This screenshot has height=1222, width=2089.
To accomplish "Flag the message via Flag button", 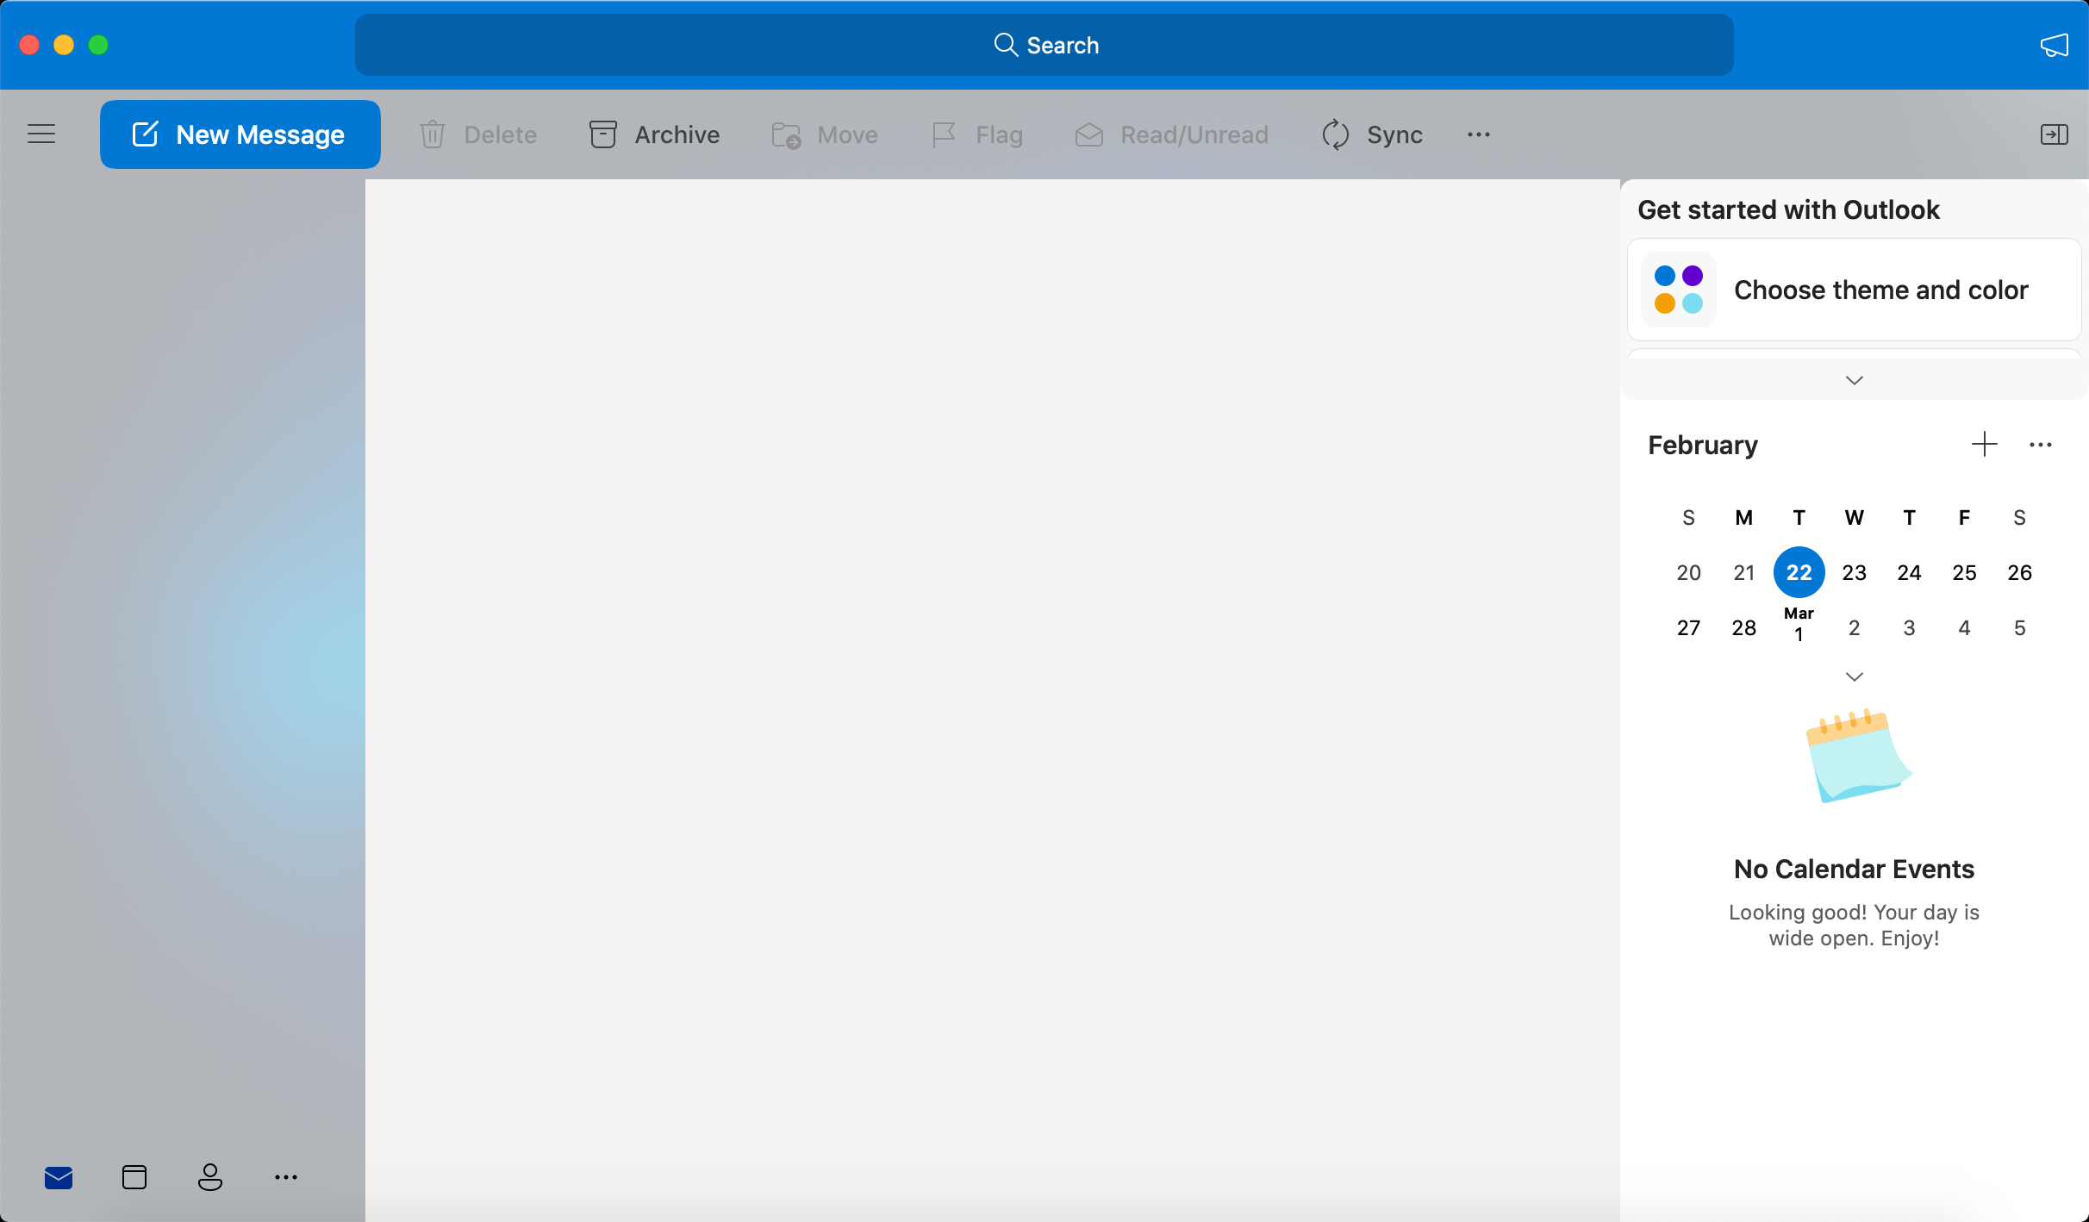I will (x=977, y=134).
